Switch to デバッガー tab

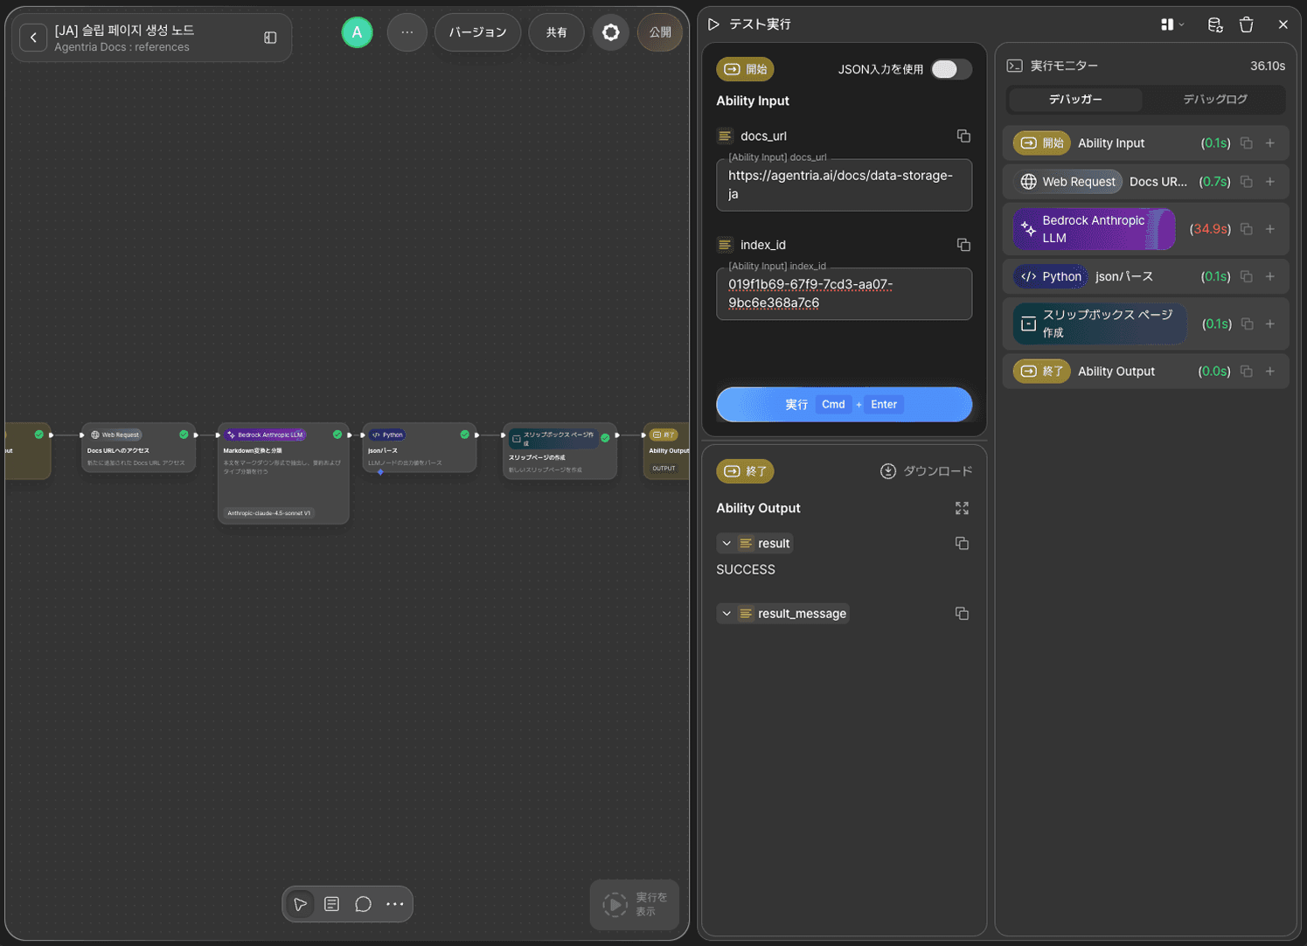1075,100
